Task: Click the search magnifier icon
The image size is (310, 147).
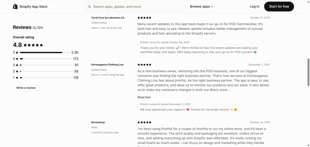Action: point(90,6)
